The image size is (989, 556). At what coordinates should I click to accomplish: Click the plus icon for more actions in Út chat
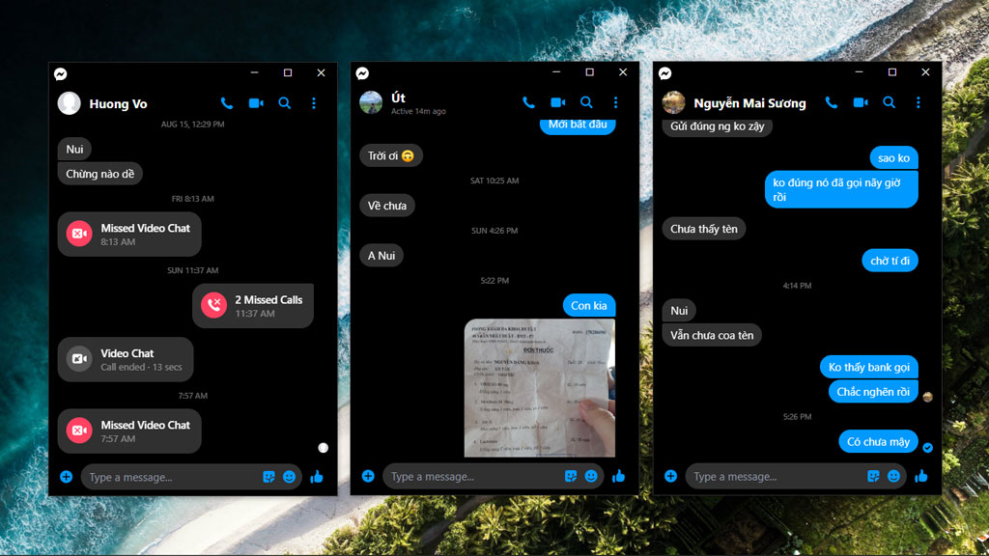coord(367,476)
